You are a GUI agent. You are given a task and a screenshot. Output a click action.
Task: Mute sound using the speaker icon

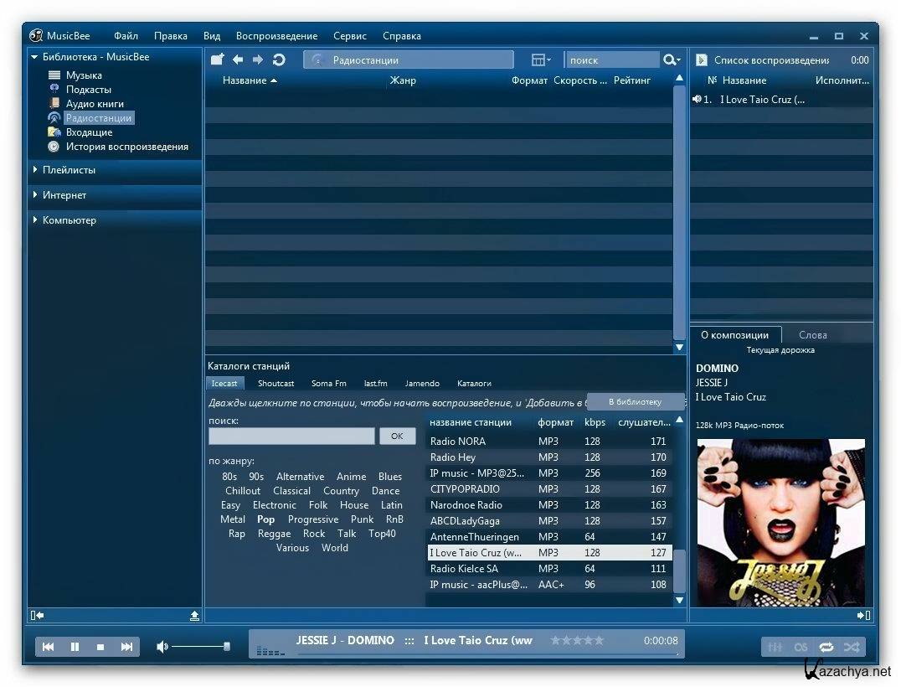point(162,647)
